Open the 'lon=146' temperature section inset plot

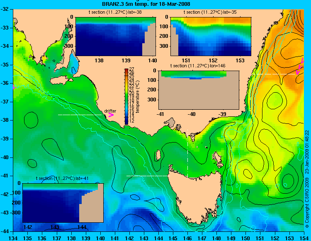point(199,90)
